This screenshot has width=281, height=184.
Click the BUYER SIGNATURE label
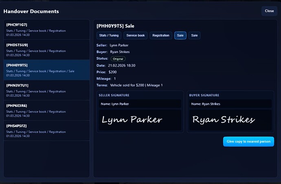pyautogui.click(x=204, y=95)
